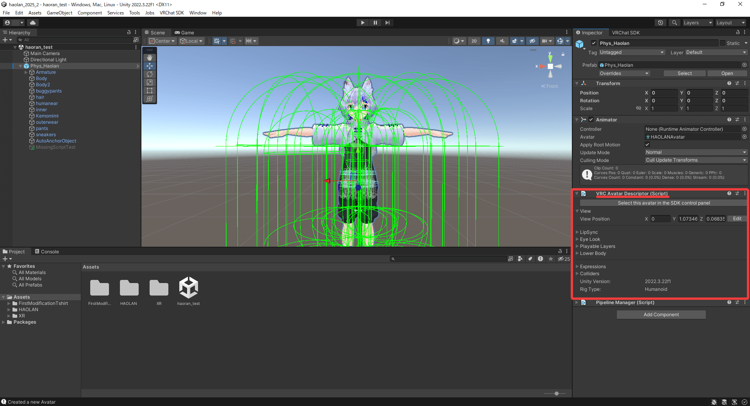This screenshot has height=406, width=750.
Task: Click the Play button
Action: pos(362,23)
